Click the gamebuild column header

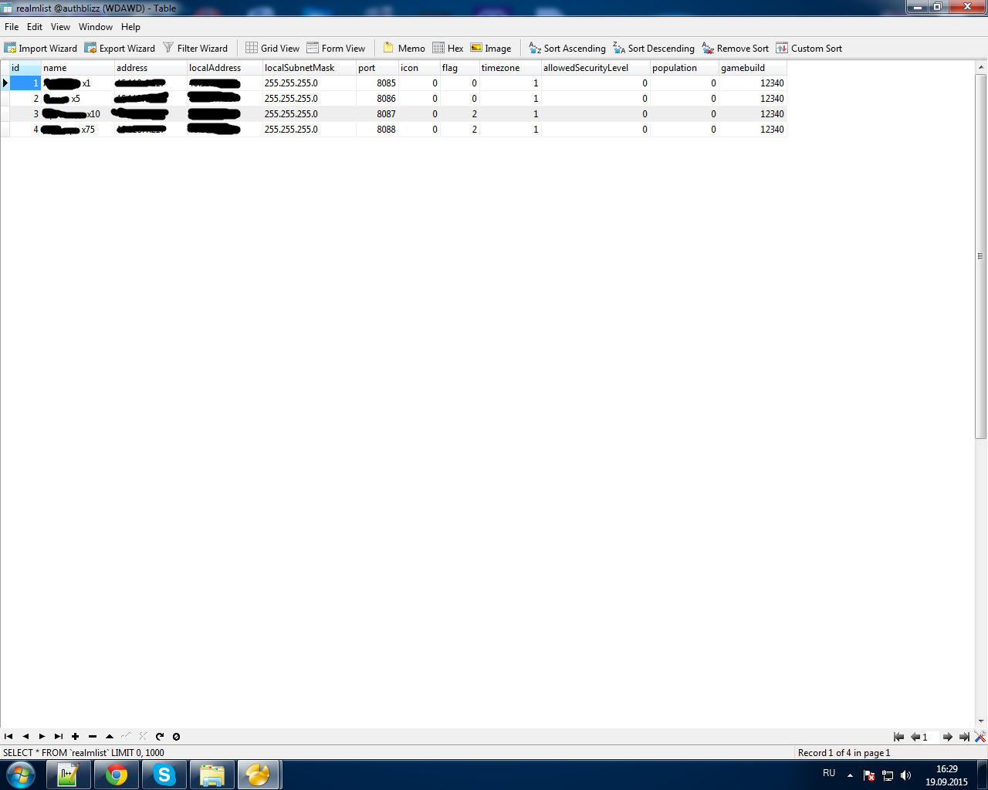(x=752, y=68)
